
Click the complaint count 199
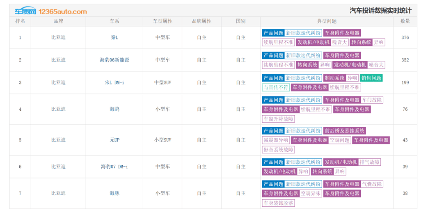(x=405, y=82)
